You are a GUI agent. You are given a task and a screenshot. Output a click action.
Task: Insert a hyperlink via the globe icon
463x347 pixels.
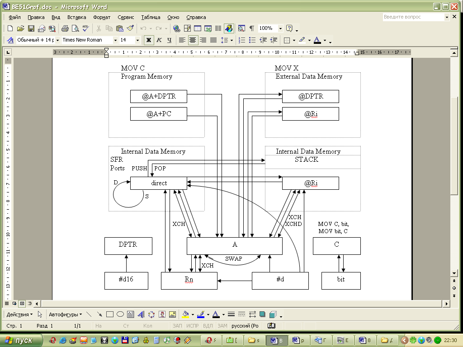click(x=177, y=28)
